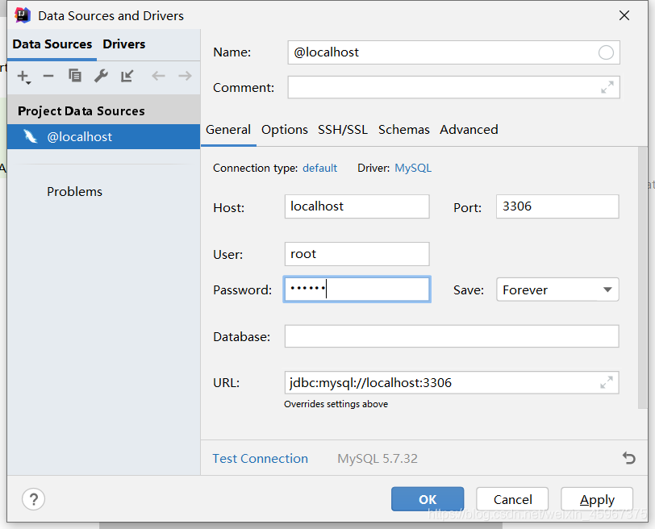
Task: Expand the Comment field editor
Action: 606,87
